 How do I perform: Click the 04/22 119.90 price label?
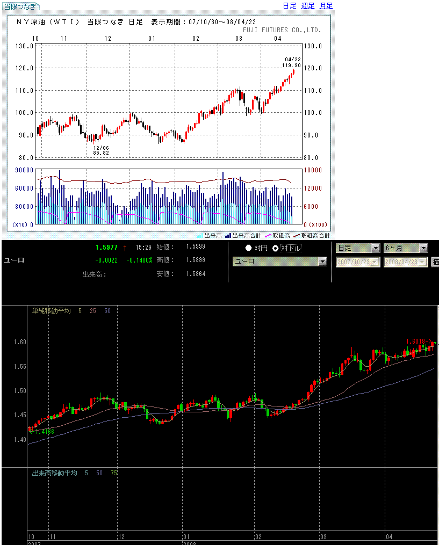292,62
